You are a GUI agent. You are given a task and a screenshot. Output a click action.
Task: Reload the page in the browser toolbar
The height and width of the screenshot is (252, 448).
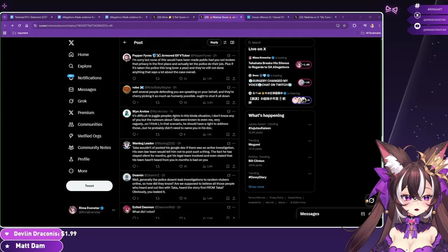19,26
